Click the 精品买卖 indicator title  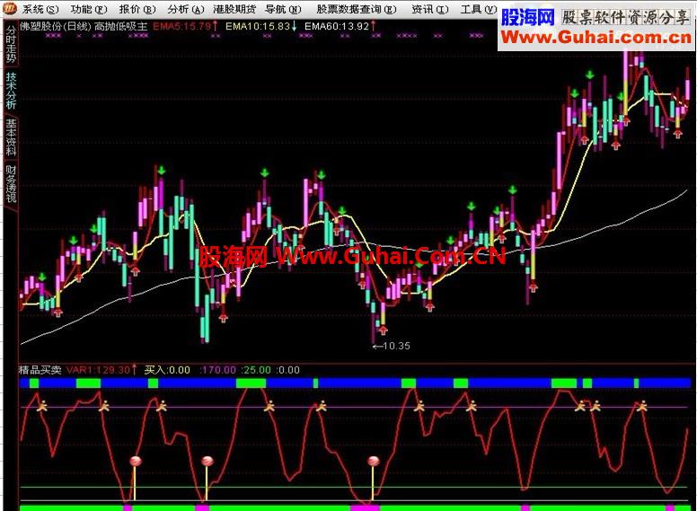pos(40,370)
